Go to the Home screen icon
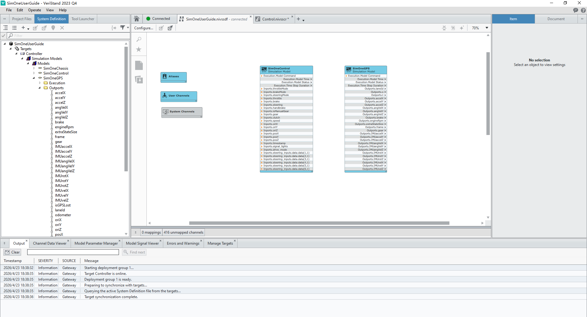The width and height of the screenshot is (587, 317). 137,19
